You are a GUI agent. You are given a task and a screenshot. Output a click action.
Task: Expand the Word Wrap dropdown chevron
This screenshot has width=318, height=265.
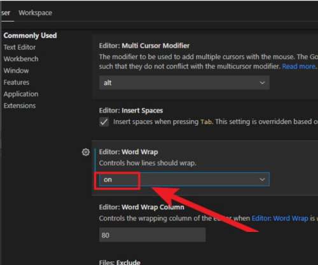tap(262, 180)
